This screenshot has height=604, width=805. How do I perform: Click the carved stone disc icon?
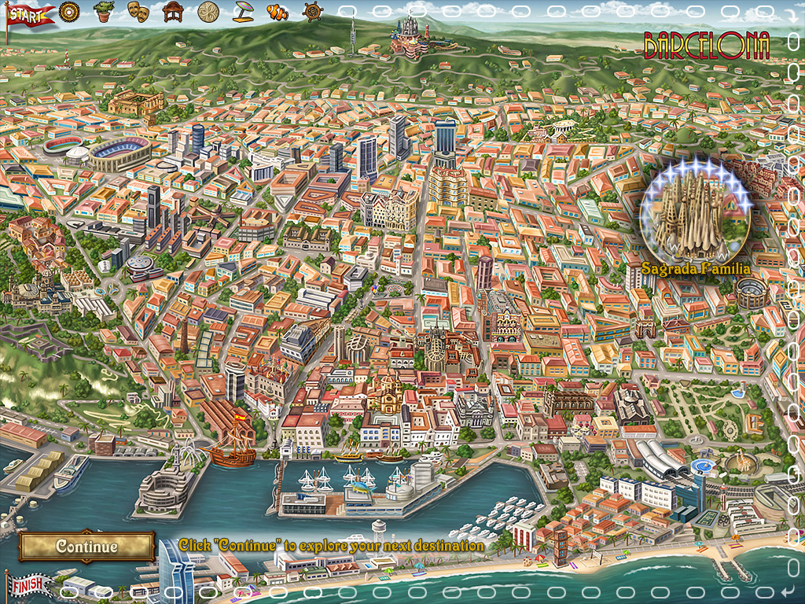coord(208,11)
